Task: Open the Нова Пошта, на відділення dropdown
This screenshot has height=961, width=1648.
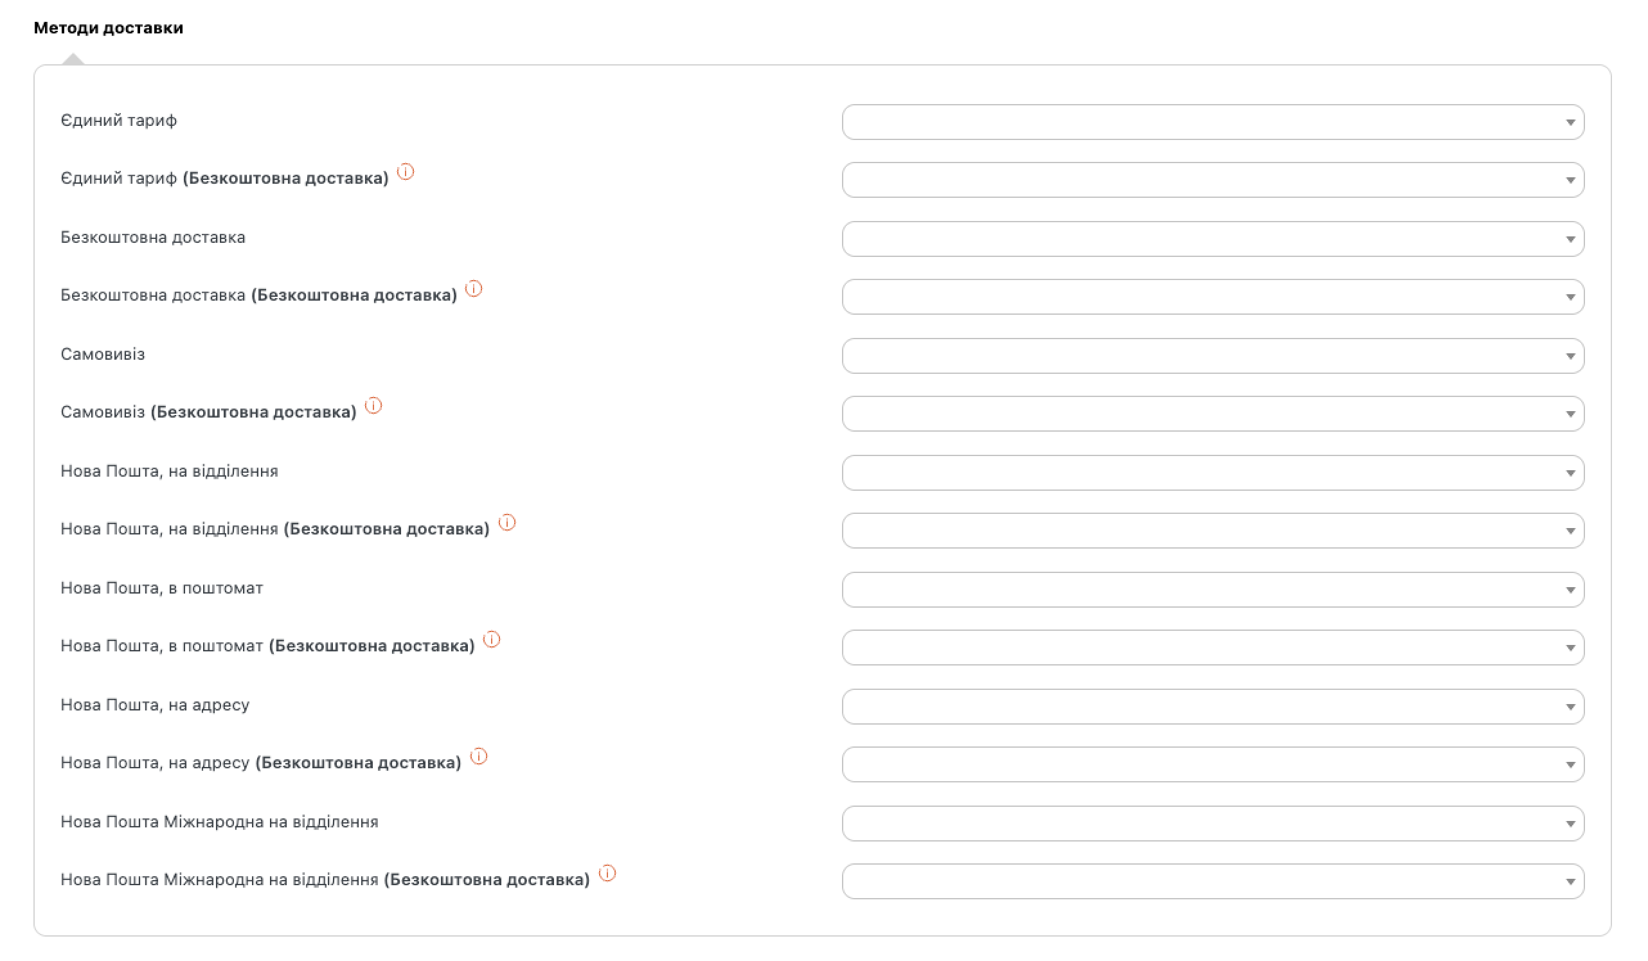Action: (1212, 473)
